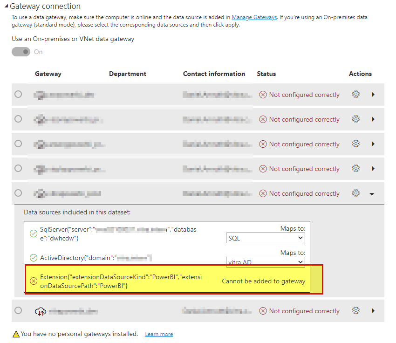Screen dimensions: 396x343
Task: Expand the third gateway row's details arrow
Action: pyautogui.click(x=373, y=144)
